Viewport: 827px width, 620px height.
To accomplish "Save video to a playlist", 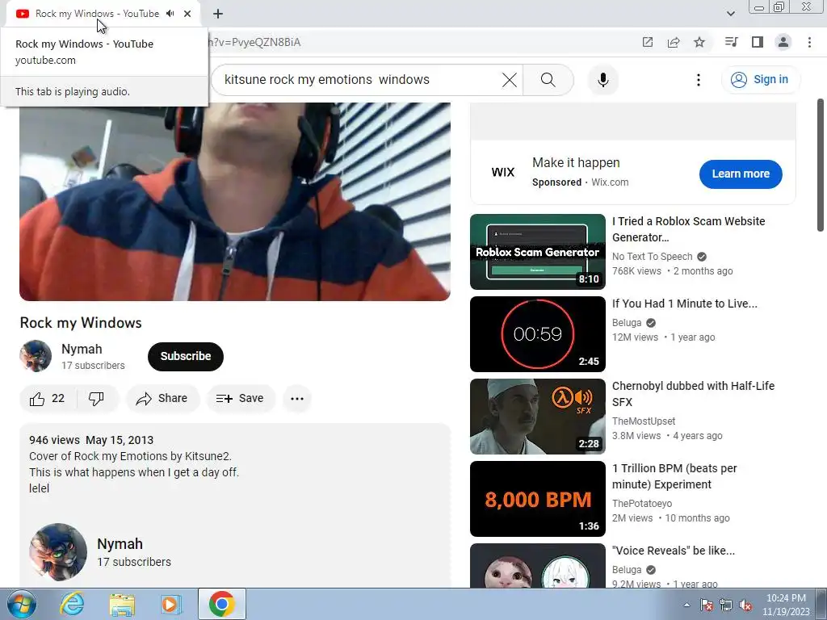I will pos(241,399).
